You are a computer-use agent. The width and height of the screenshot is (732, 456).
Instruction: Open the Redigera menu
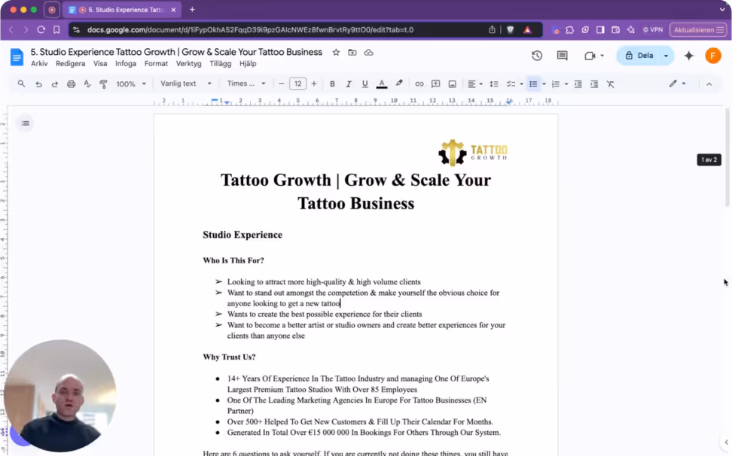[71, 63]
